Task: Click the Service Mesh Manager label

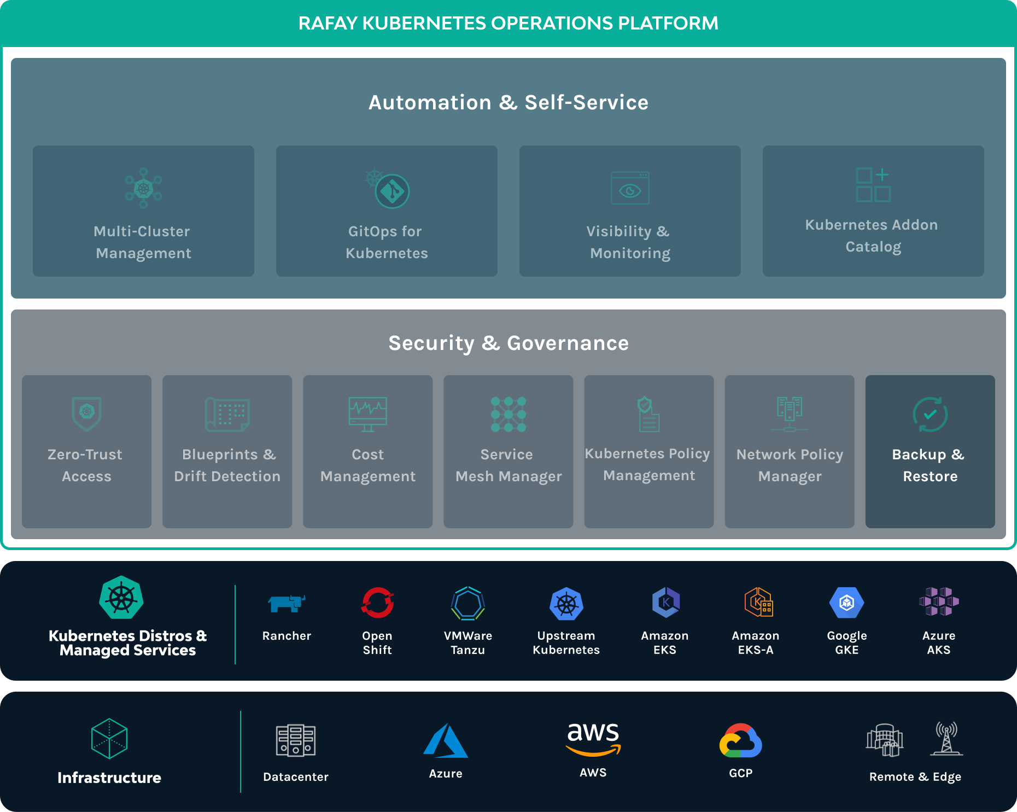Action: [x=508, y=465]
